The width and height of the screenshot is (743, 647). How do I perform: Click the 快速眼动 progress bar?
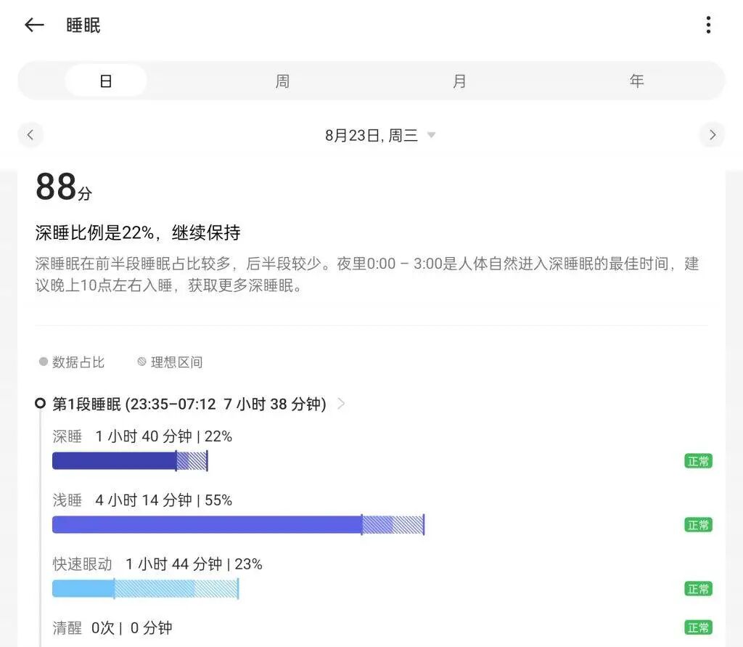point(145,589)
